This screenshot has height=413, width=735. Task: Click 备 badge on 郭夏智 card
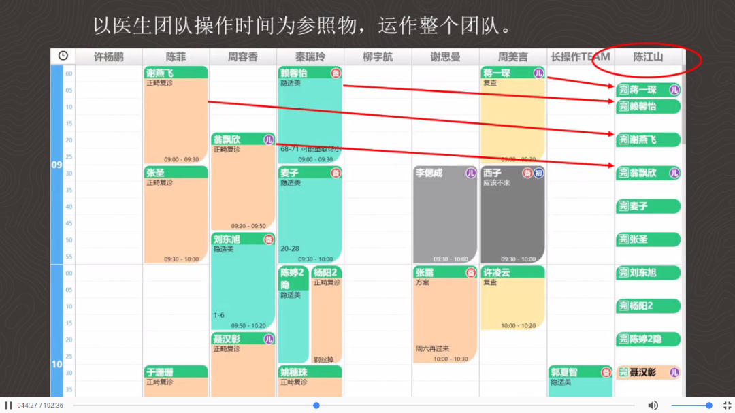tap(606, 372)
